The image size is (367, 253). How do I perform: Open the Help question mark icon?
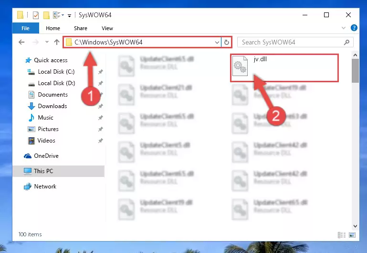click(354, 28)
